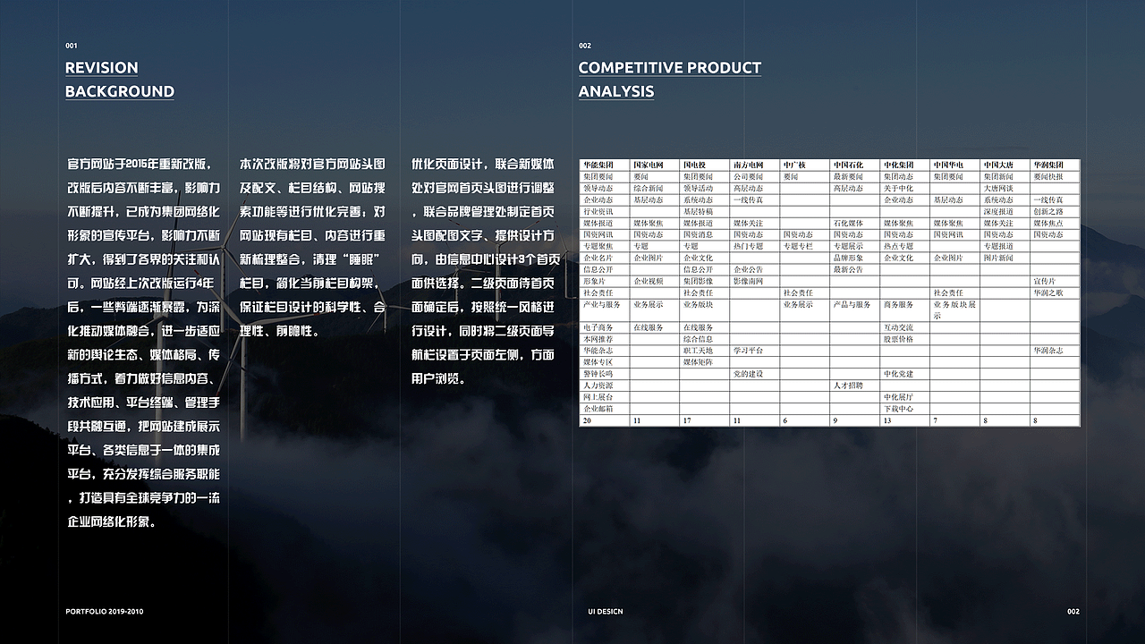Click the 学习平台 table cell
This screenshot has height=644, width=1145.
(x=755, y=351)
